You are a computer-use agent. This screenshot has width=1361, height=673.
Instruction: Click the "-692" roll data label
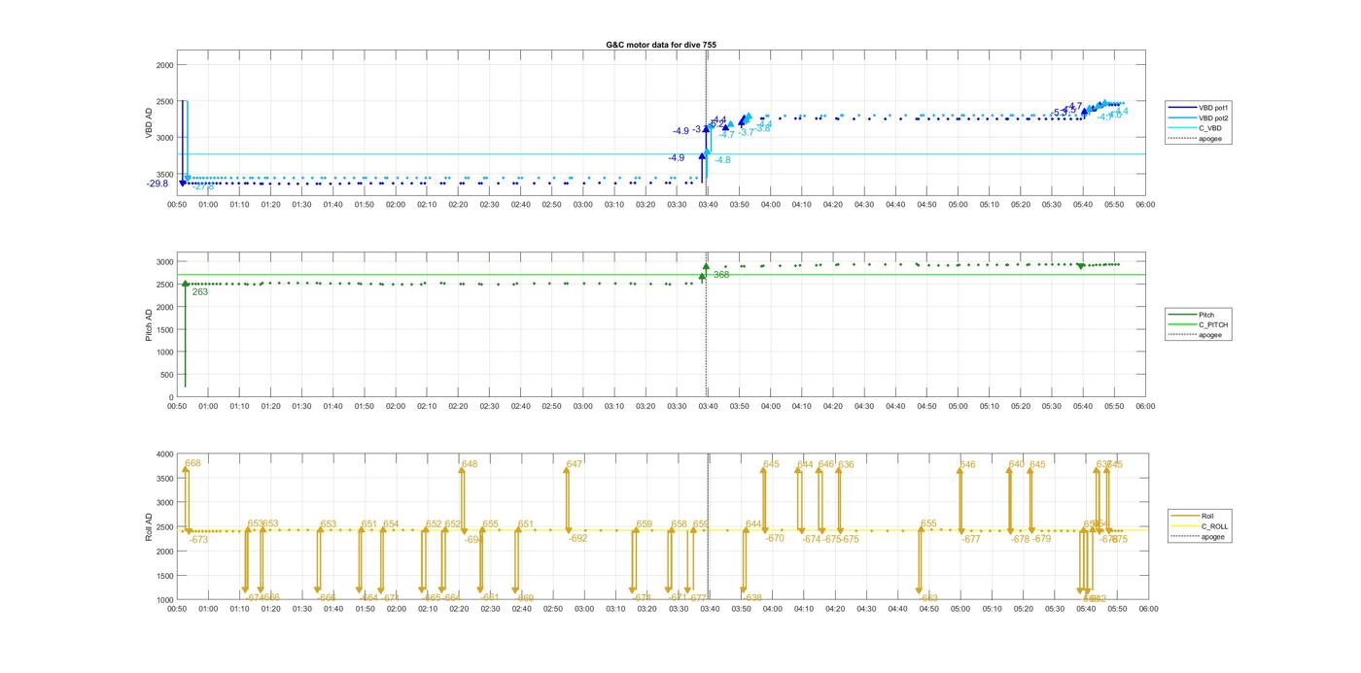[577, 538]
